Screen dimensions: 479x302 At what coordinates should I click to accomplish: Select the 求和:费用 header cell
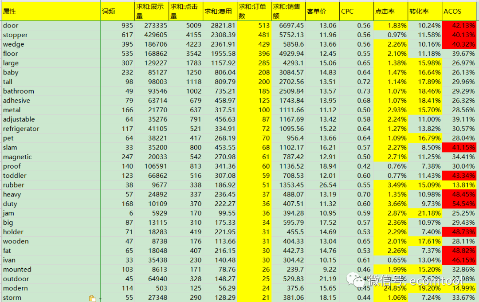tap(220, 12)
